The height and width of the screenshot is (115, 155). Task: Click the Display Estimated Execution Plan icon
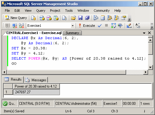pyautogui.click(x=113, y=26)
